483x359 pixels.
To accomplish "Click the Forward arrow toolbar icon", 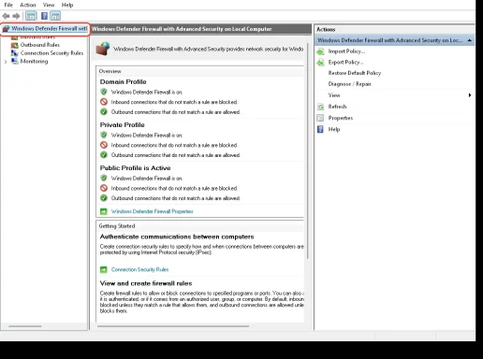I will pyautogui.click(x=16, y=16).
